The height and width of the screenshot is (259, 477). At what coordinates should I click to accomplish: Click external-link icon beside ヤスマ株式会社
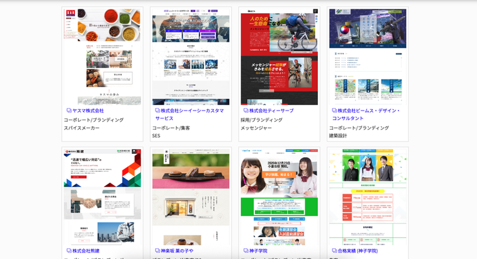(69, 111)
